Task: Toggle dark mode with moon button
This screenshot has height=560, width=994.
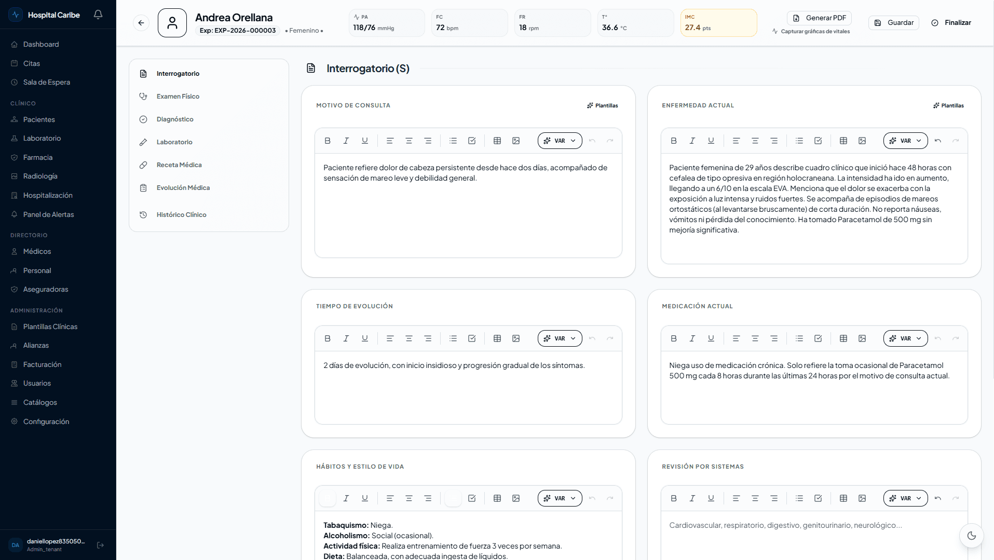Action: point(972,536)
